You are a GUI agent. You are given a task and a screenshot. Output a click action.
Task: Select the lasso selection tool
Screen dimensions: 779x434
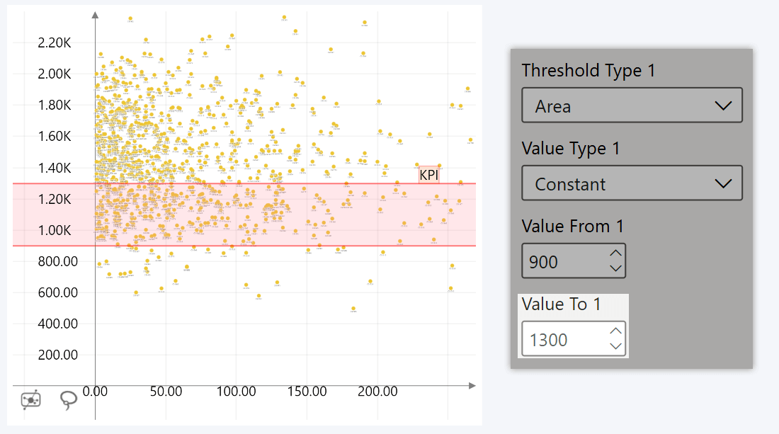click(69, 400)
